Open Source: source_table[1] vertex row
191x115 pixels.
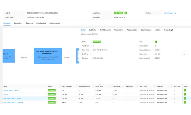click(11, 90)
